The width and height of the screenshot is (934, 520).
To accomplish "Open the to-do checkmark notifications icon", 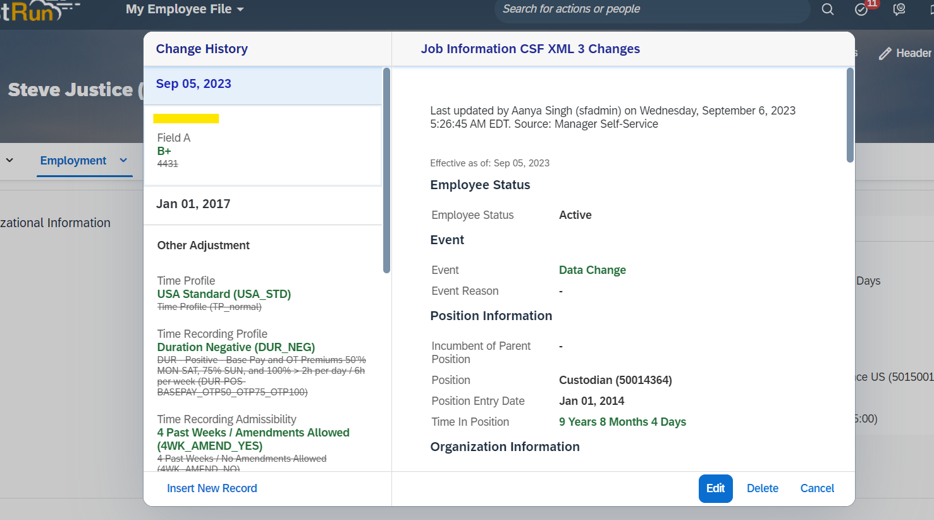I will pyautogui.click(x=861, y=9).
